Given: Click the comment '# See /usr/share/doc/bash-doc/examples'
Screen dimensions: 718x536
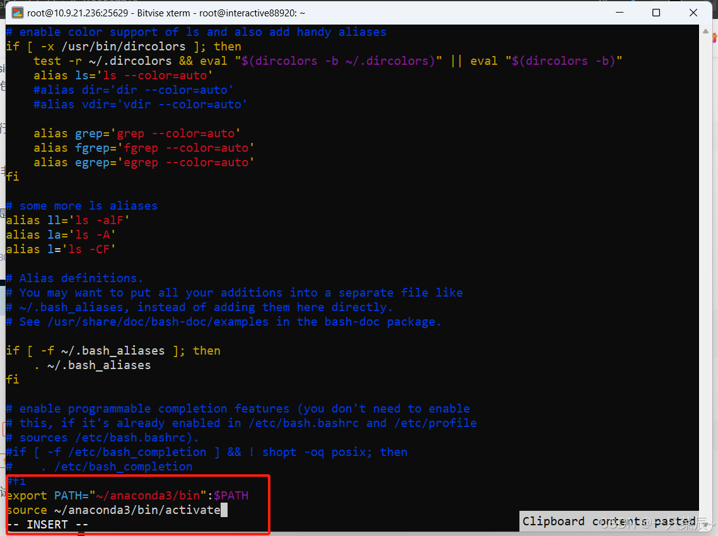Looking at the screenshot, I should (x=224, y=321).
